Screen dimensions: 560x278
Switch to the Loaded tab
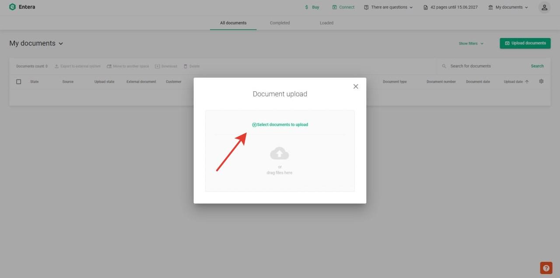(326, 23)
